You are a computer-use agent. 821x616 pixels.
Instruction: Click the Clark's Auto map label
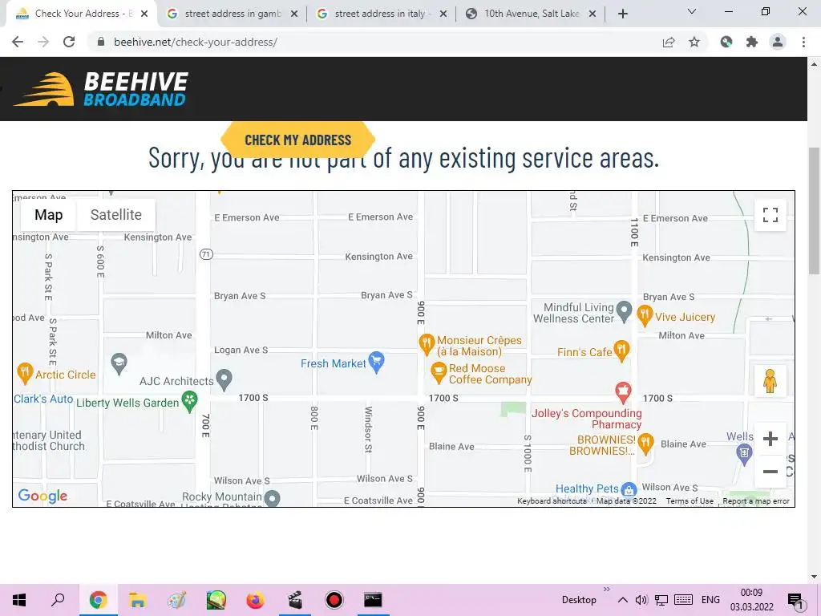pyautogui.click(x=43, y=399)
